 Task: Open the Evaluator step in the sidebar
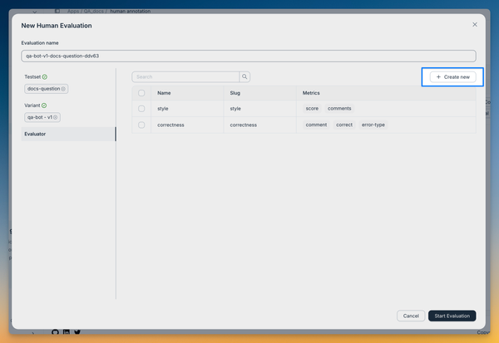pyautogui.click(x=35, y=134)
